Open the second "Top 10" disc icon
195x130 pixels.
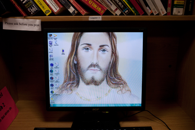tap(52, 78)
